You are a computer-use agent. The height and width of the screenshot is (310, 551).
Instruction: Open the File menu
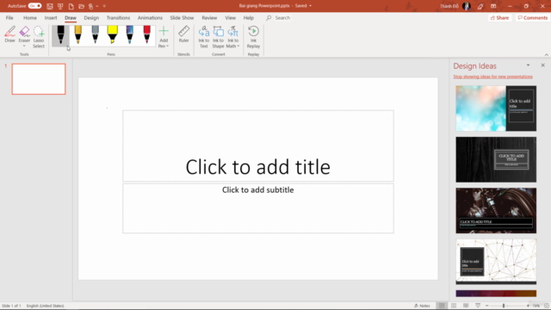(x=9, y=17)
